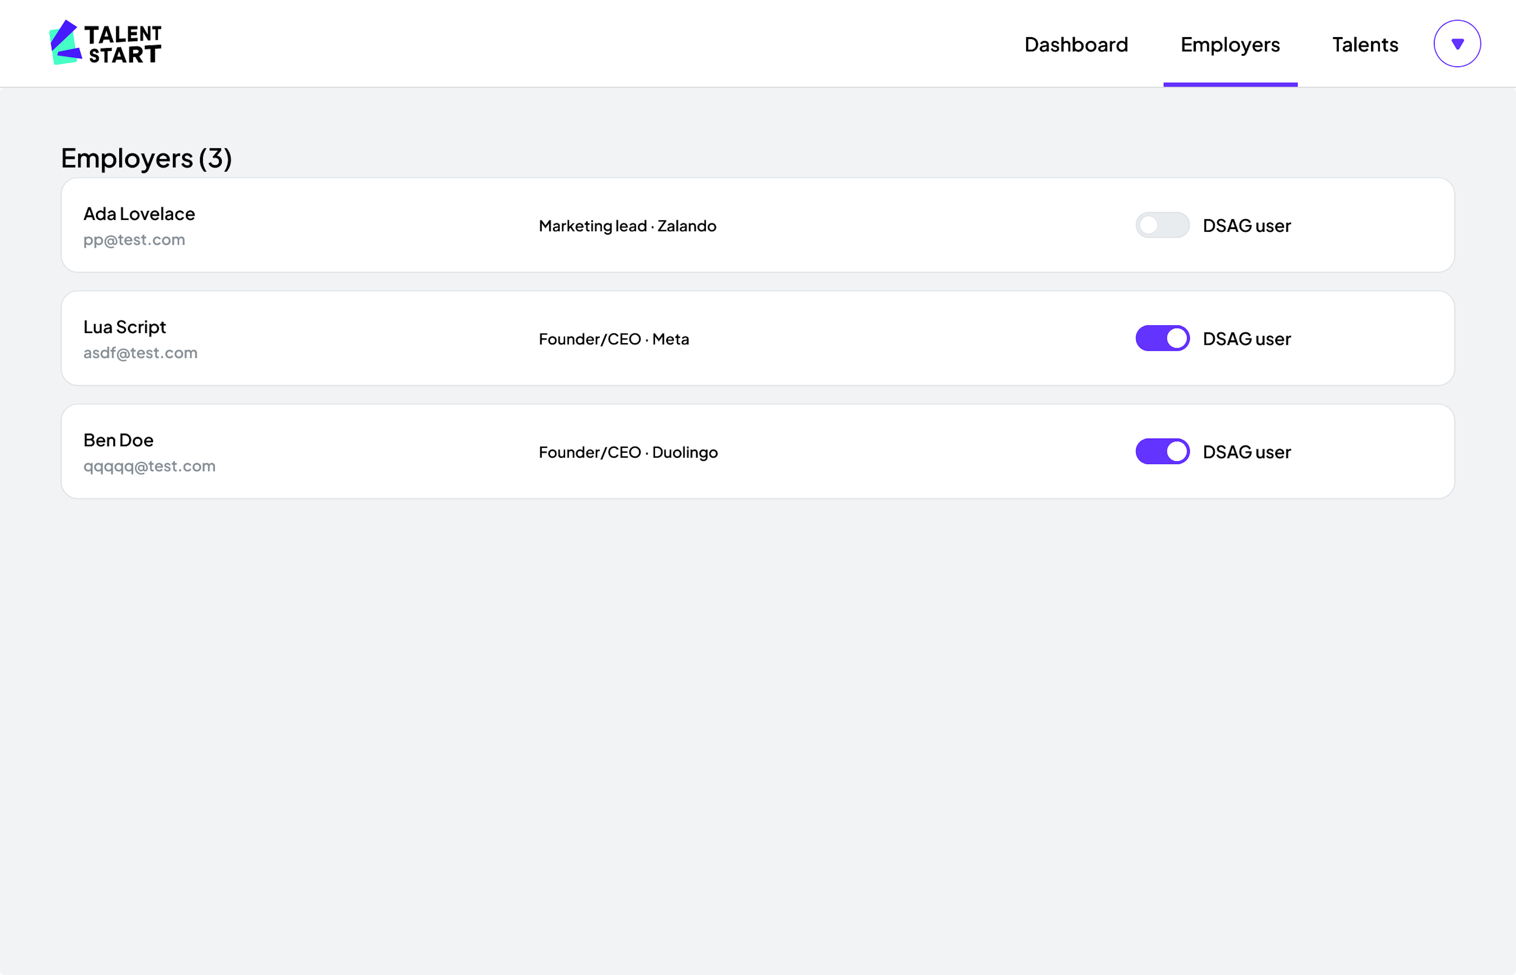Viewport: 1516px width, 975px height.
Task: Turn off DSAG user for Ben Doe
Action: point(1162,451)
